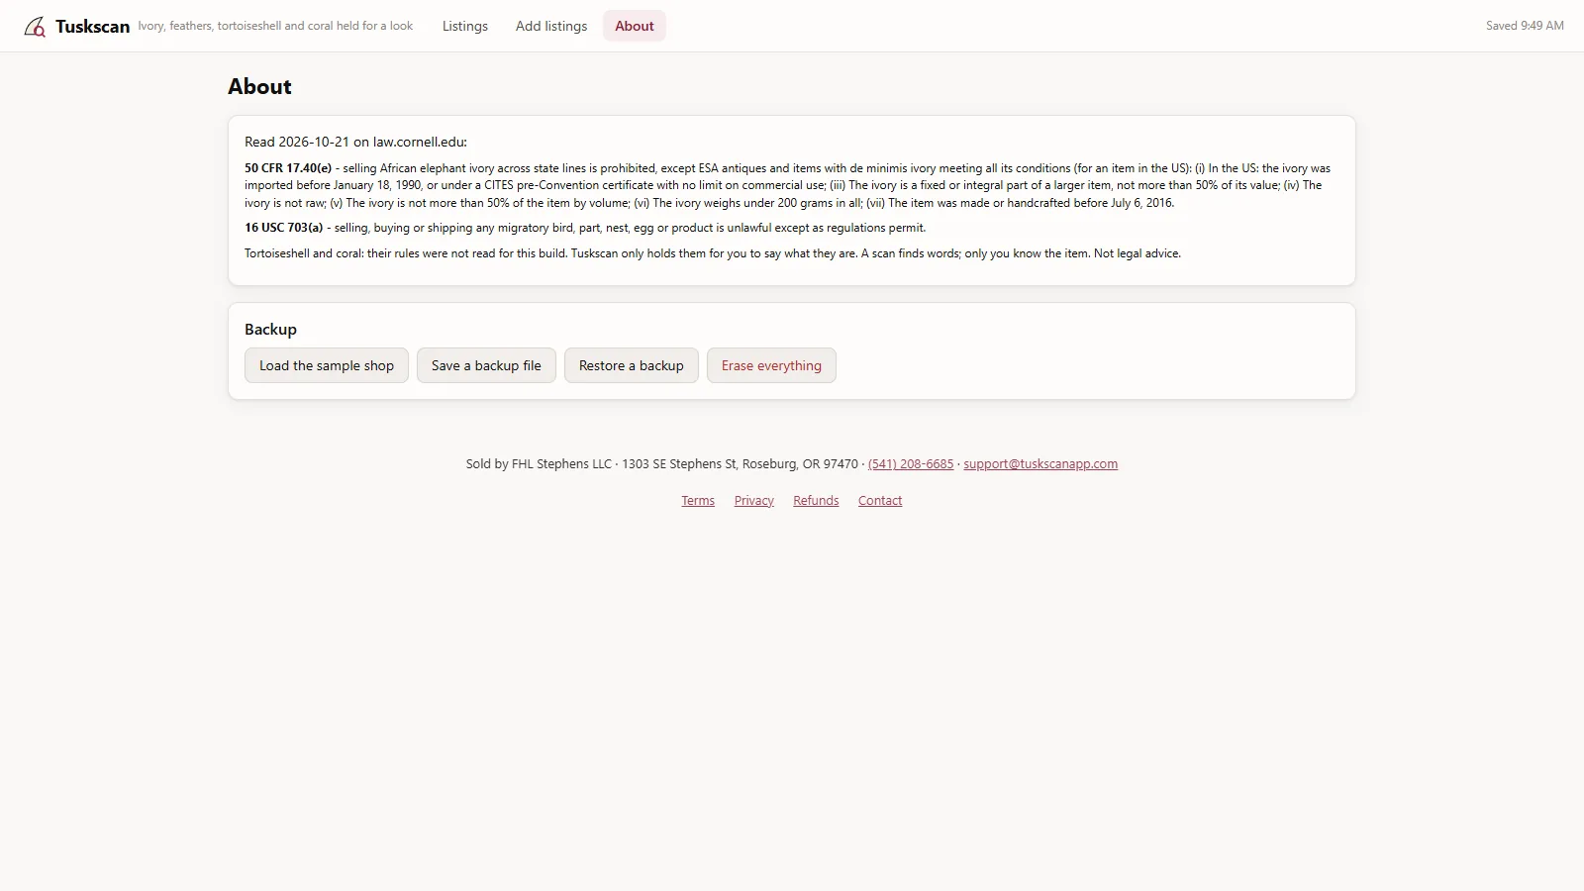Viewport: 1584px width, 891px height.
Task: Click the Erase everything button
Action: coord(771,365)
